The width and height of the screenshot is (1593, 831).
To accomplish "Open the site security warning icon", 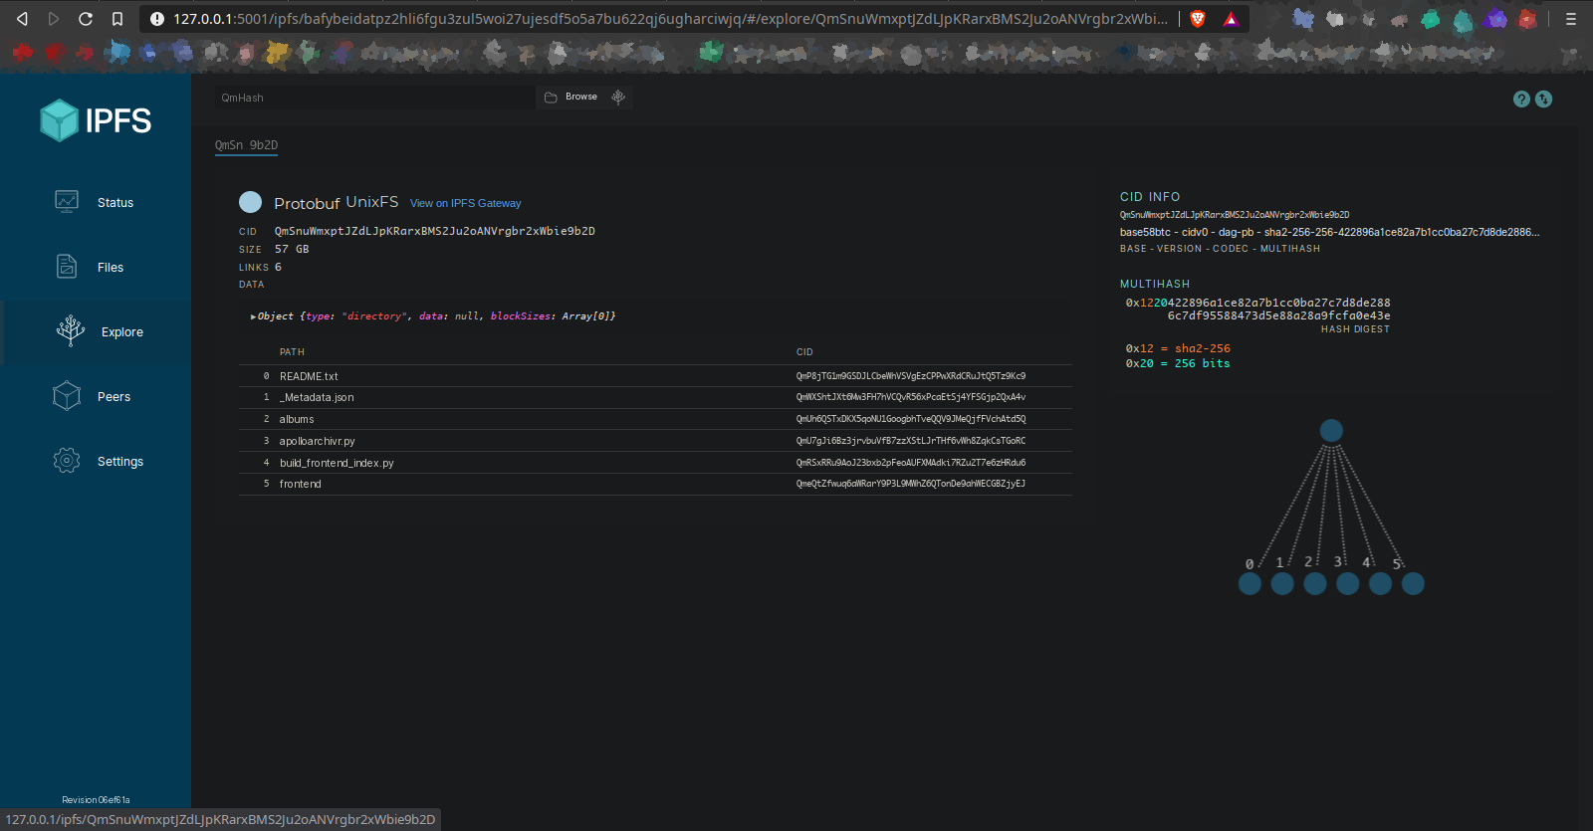I will 156,19.
